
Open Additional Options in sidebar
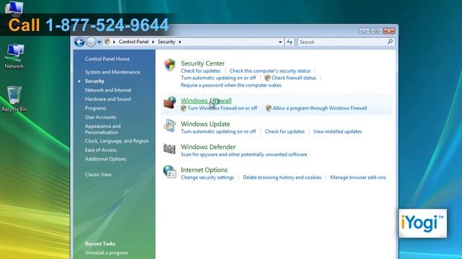tap(105, 159)
